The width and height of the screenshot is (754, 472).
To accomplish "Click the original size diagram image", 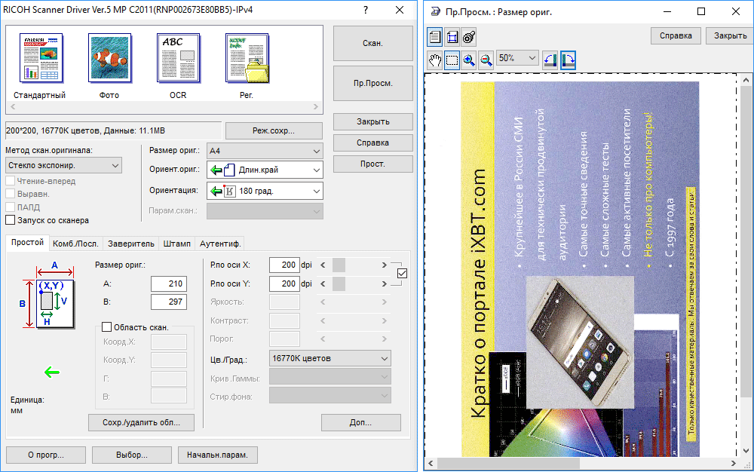I will pyautogui.click(x=47, y=296).
